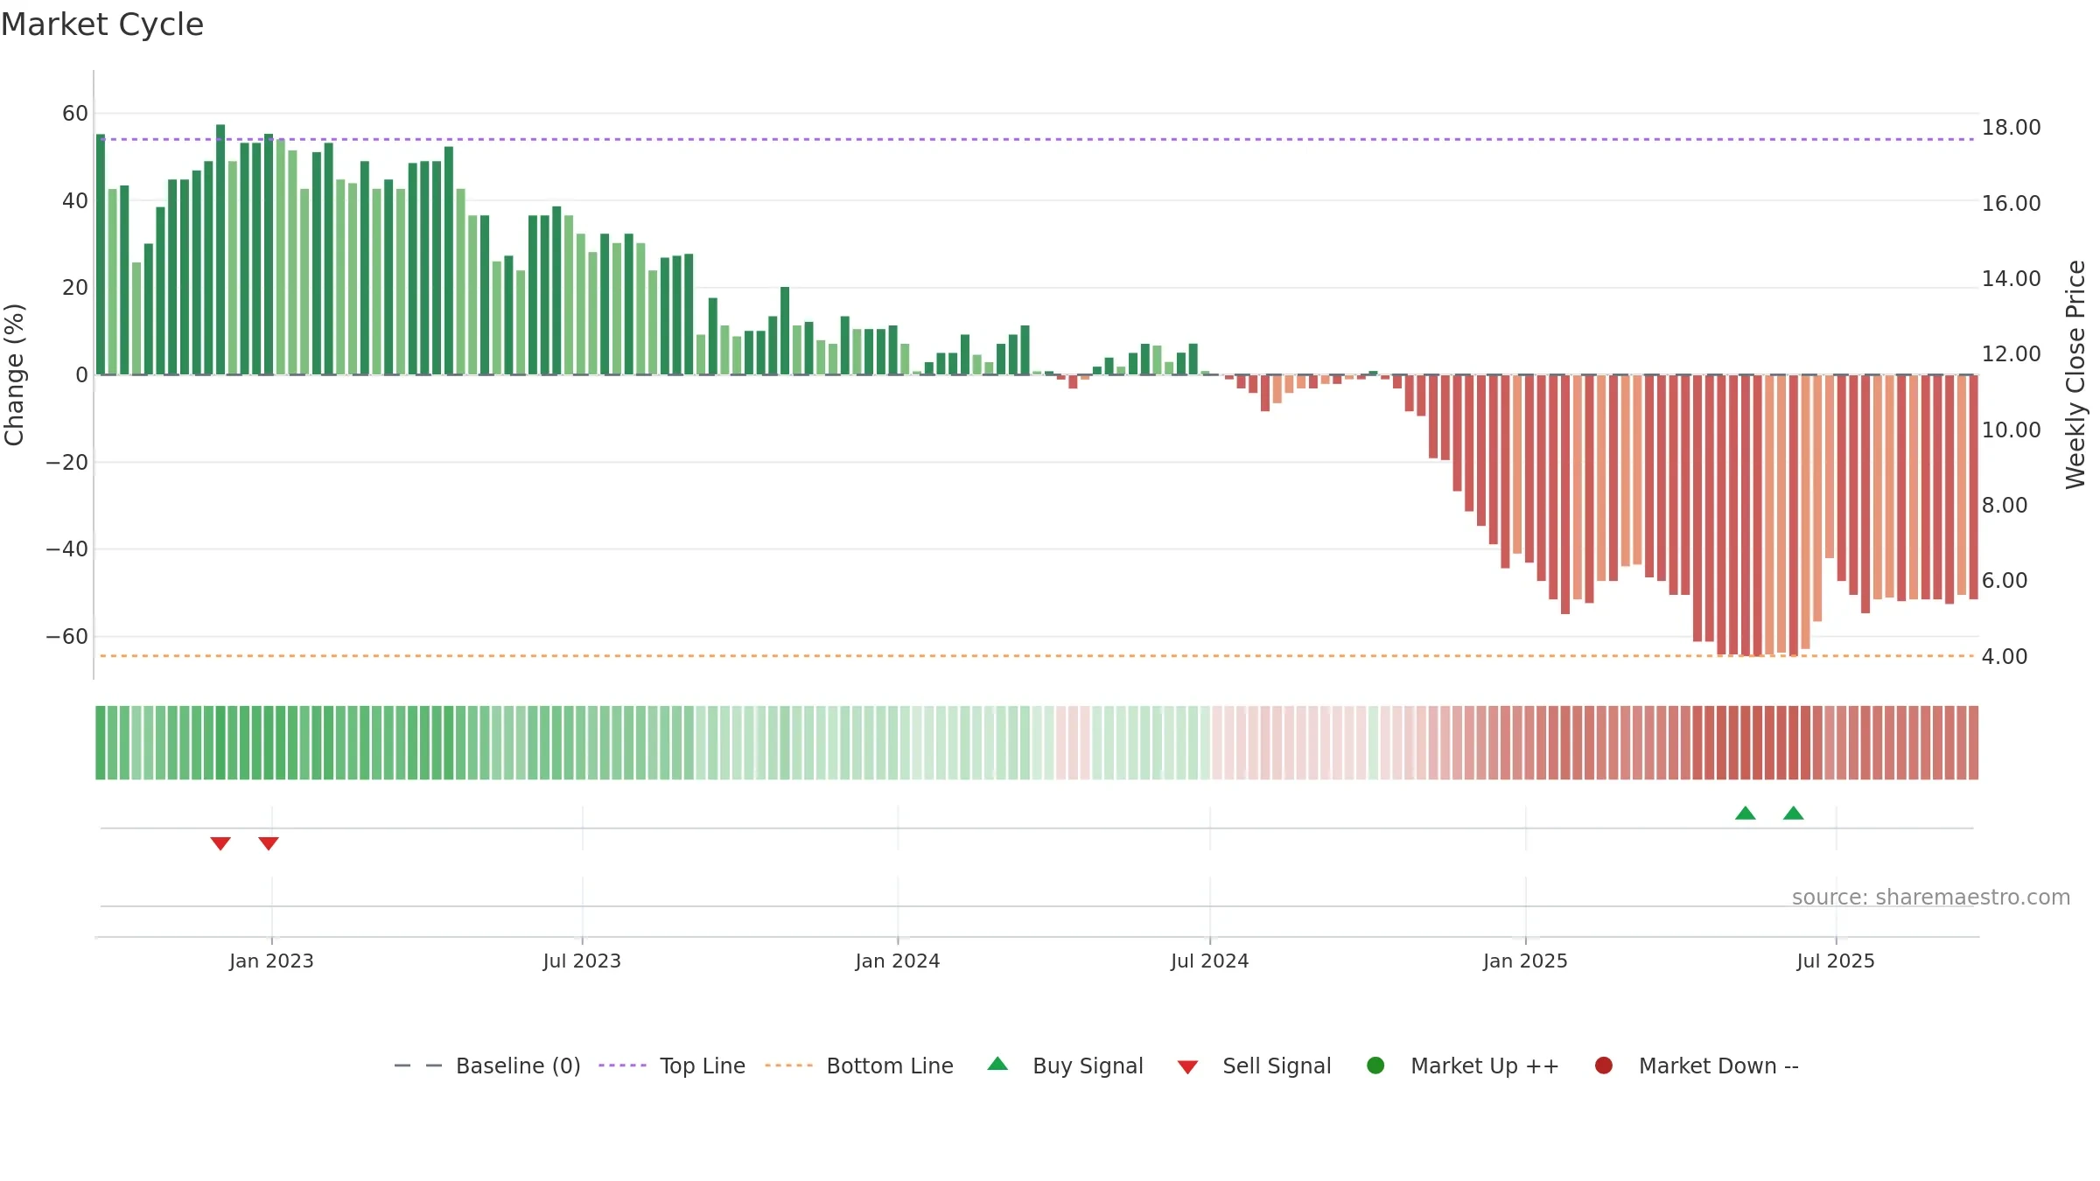Click the Jan 2023 axis label
Image resolution: width=2100 pixels, height=1181 pixels.
tap(271, 961)
